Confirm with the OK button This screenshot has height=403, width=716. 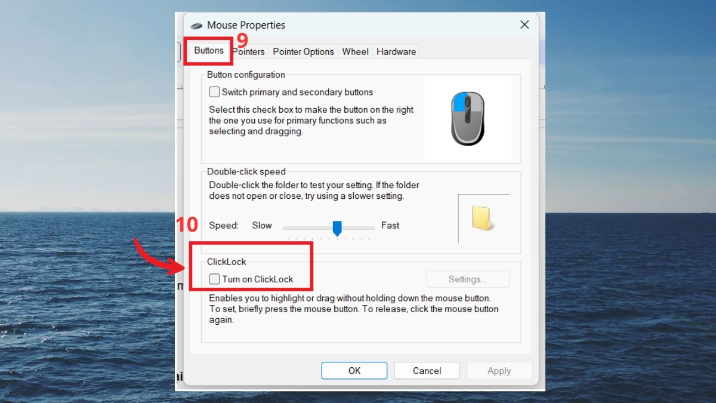354,371
